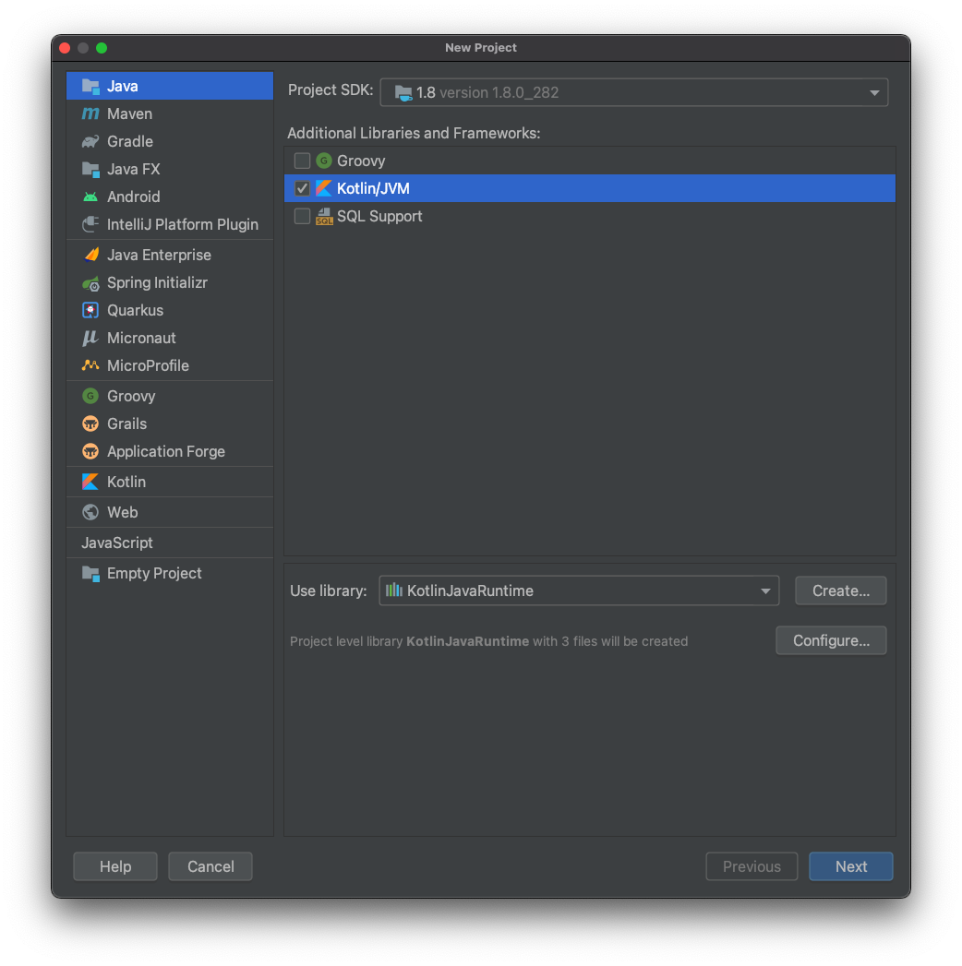Click the Groovy icon in the sidebar

pyautogui.click(x=90, y=396)
